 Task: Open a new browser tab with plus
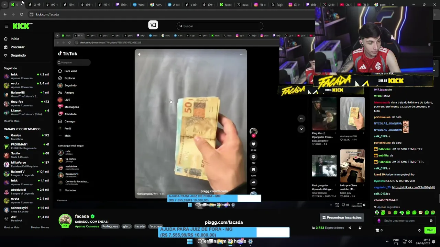click(x=393, y=5)
